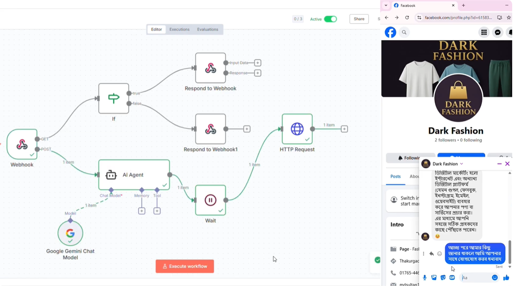Image resolution: width=513 pixels, height=286 pixels.
Task: Add node to Respond to Webhook Input Data output
Action: point(258,63)
